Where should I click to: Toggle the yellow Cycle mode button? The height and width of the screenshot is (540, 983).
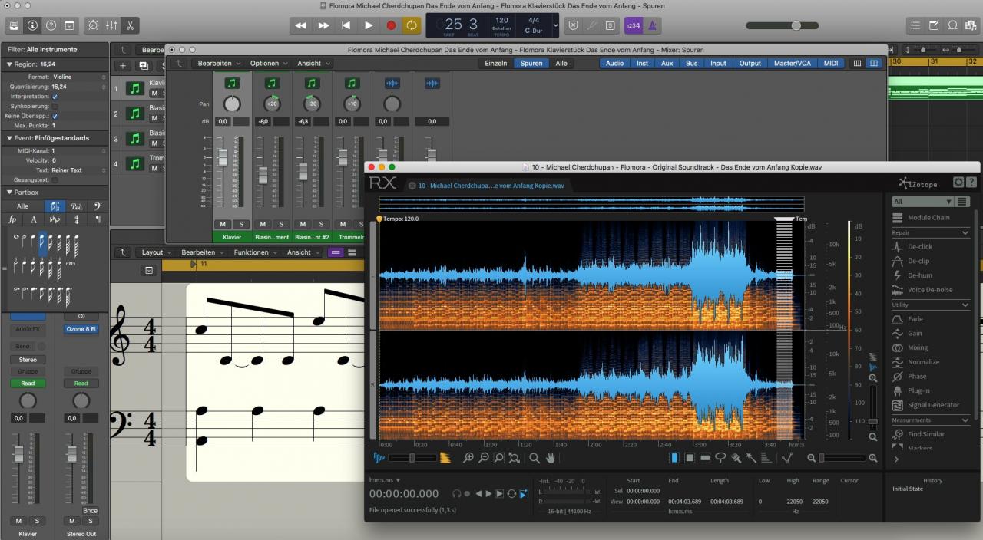coord(412,25)
